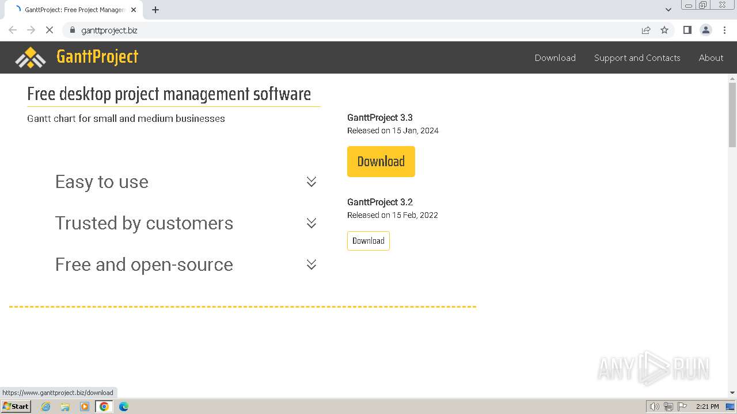Image resolution: width=737 pixels, height=414 pixels.
Task: Open media player from taskbar
Action: pos(85,407)
